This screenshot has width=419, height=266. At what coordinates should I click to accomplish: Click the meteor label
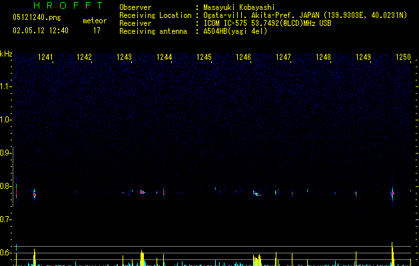pyautogui.click(x=95, y=21)
